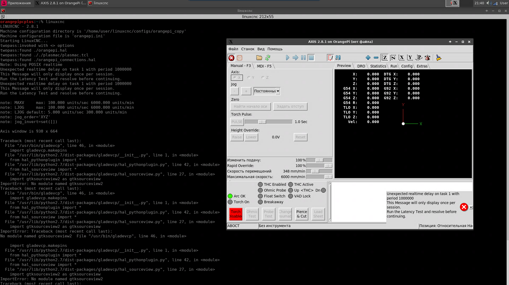
Task: Pause program execution
Action: (303, 58)
